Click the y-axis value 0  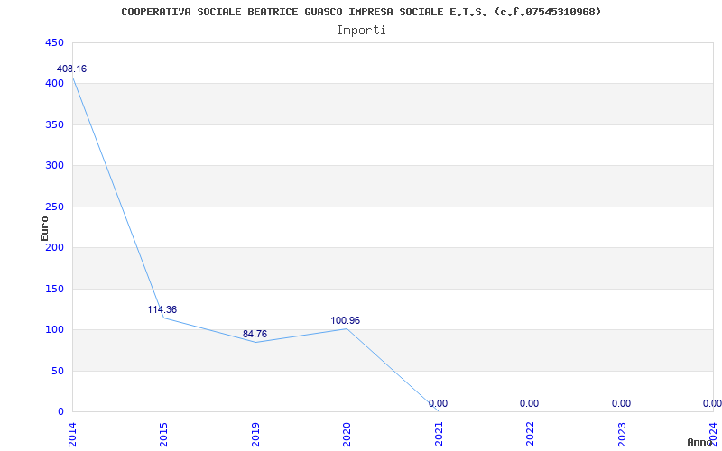coord(60,411)
